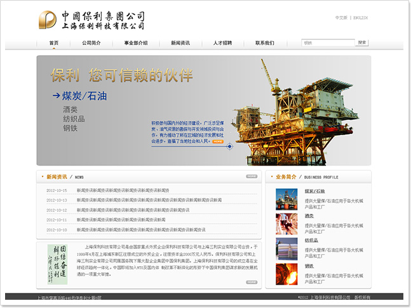Open the 钢铁 business profile link
411x308 pixels.
tap(309, 266)
